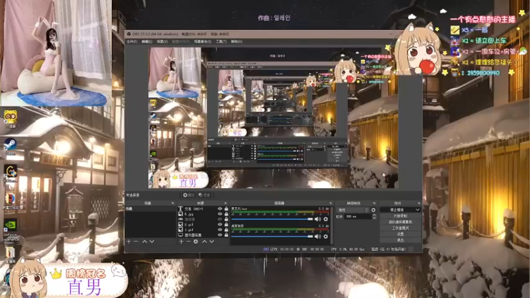The image size is (530, 298).
Task: Remove the selected source with the minus icon
Action: 188,242
